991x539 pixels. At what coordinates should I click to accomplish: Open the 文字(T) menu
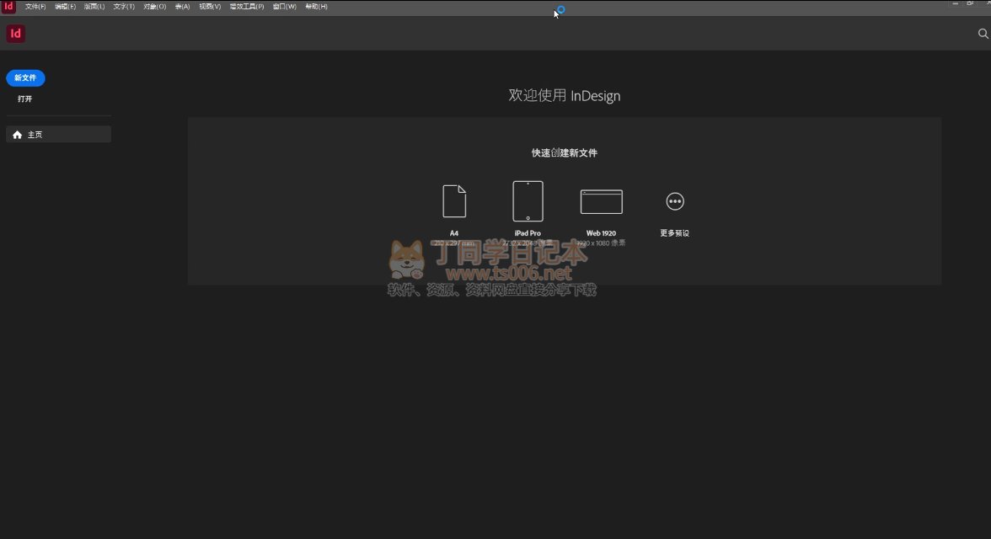click(x=124, y=7)
